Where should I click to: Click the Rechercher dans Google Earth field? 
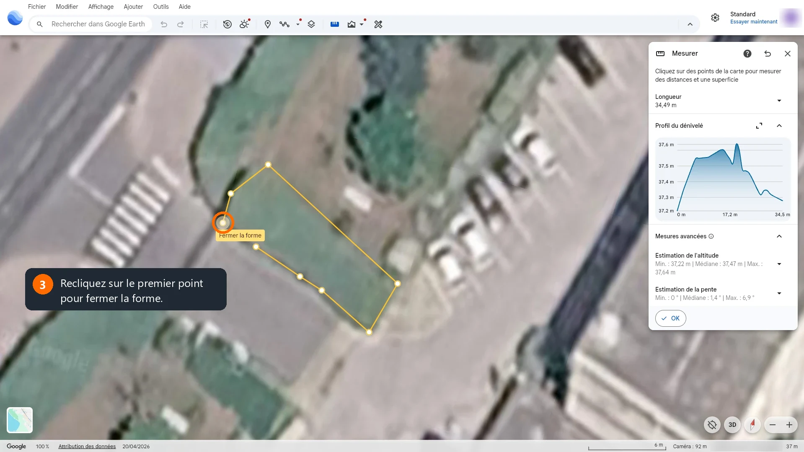(x=91, y=24)
